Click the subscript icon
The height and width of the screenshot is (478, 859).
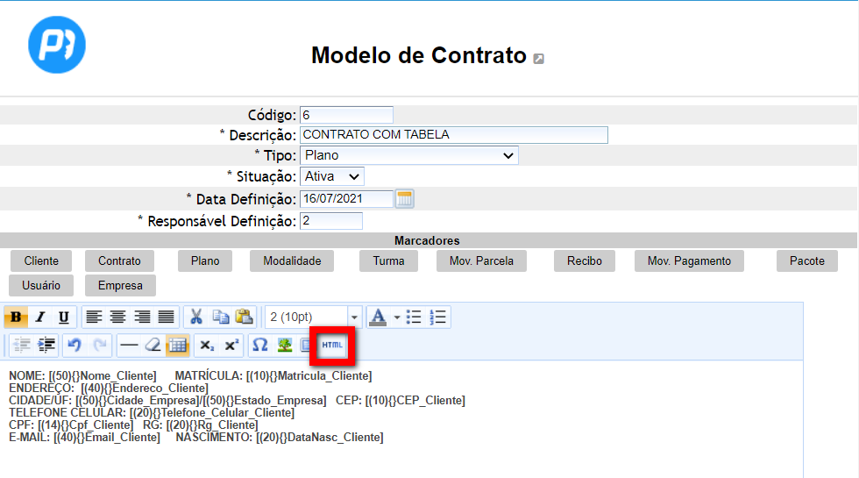coord(207,346)
